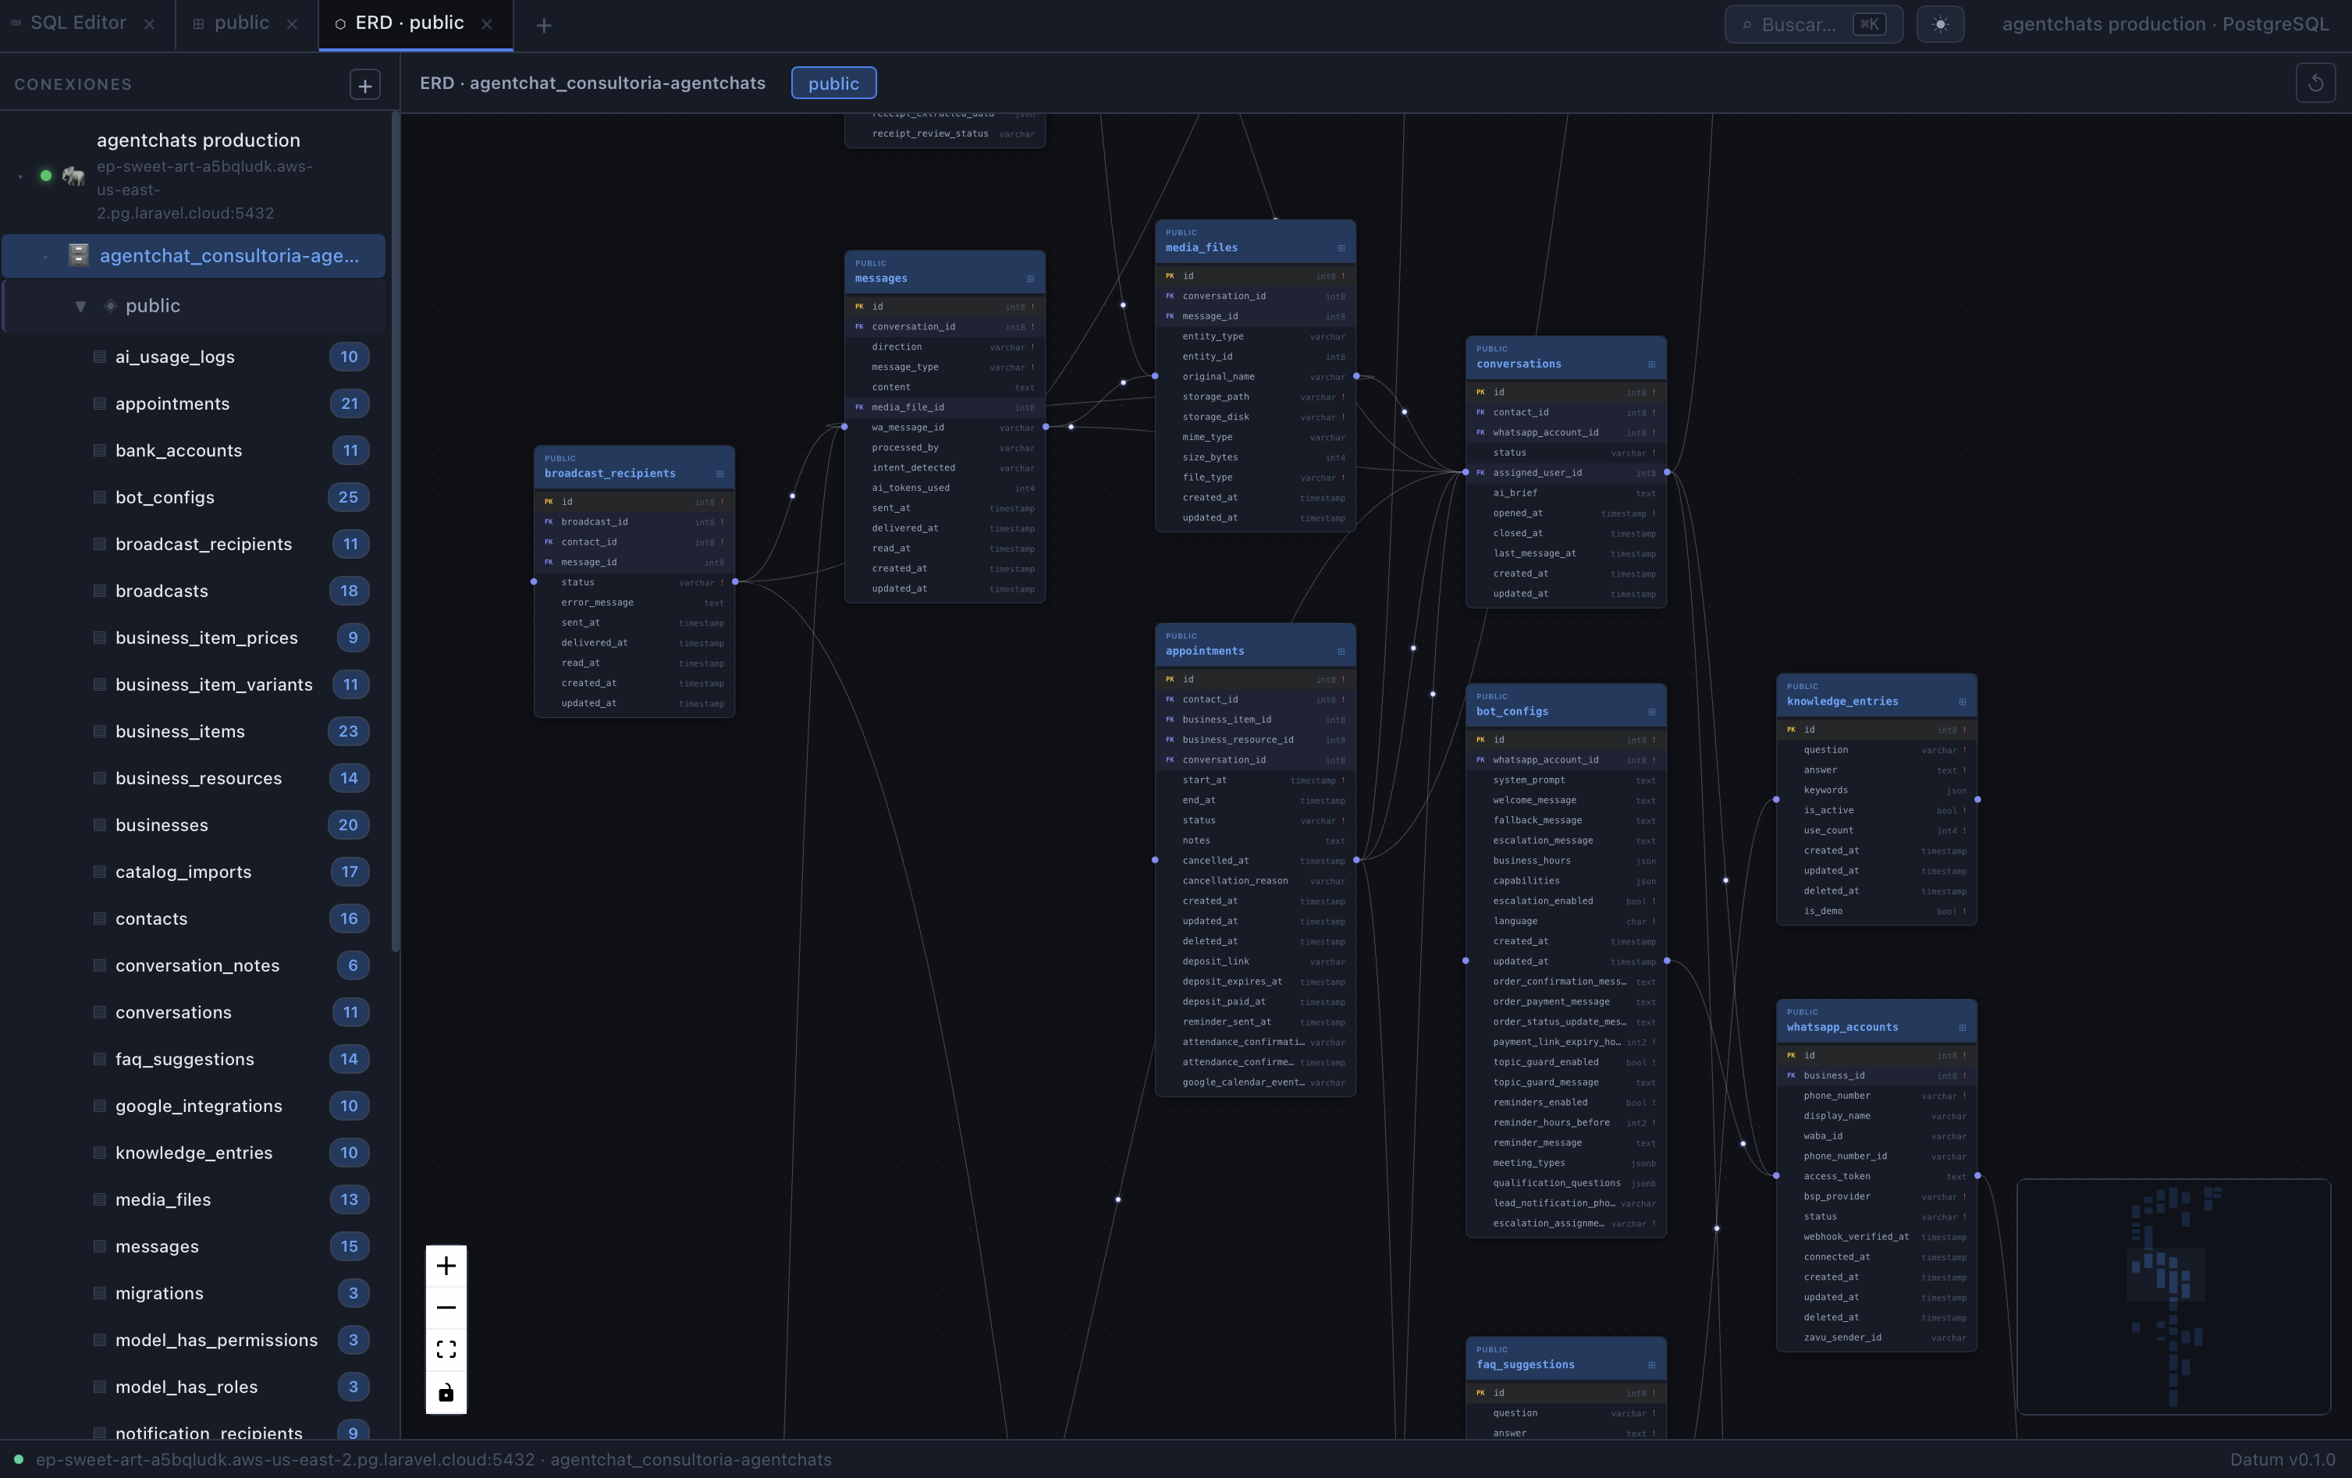Click assigned_user_id column in conversations
The image size is (2352, 1478).
1565,473
